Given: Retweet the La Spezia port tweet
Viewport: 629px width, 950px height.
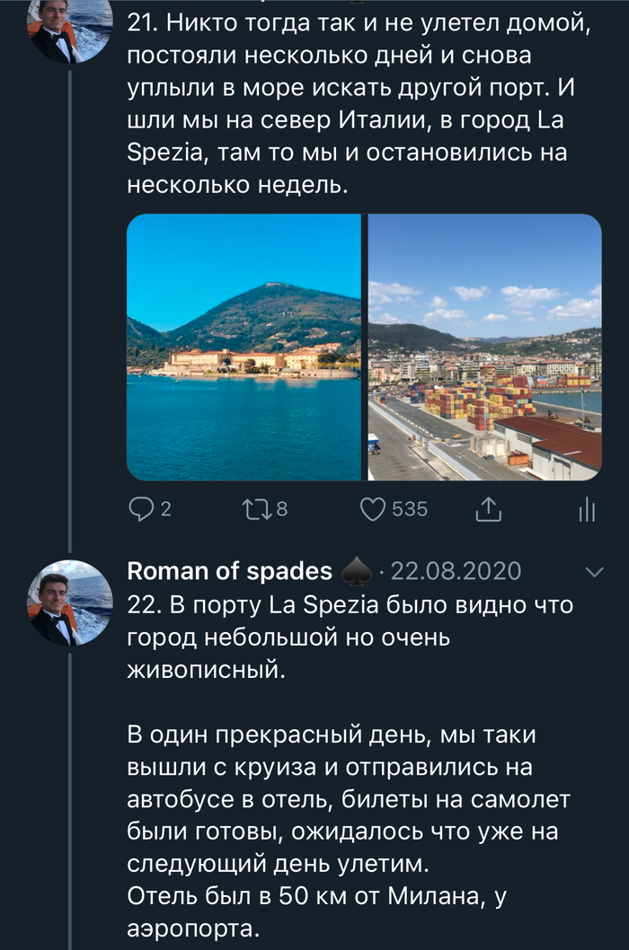Looking at the screenshot, I should (255, 509).
